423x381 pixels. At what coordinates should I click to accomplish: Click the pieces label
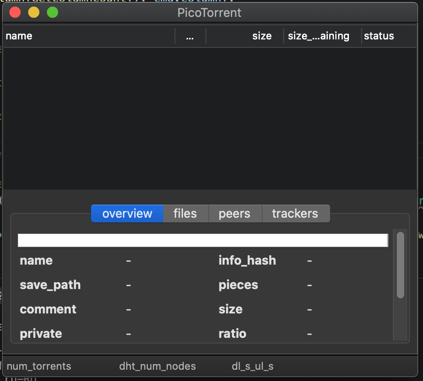coord(238,285)
